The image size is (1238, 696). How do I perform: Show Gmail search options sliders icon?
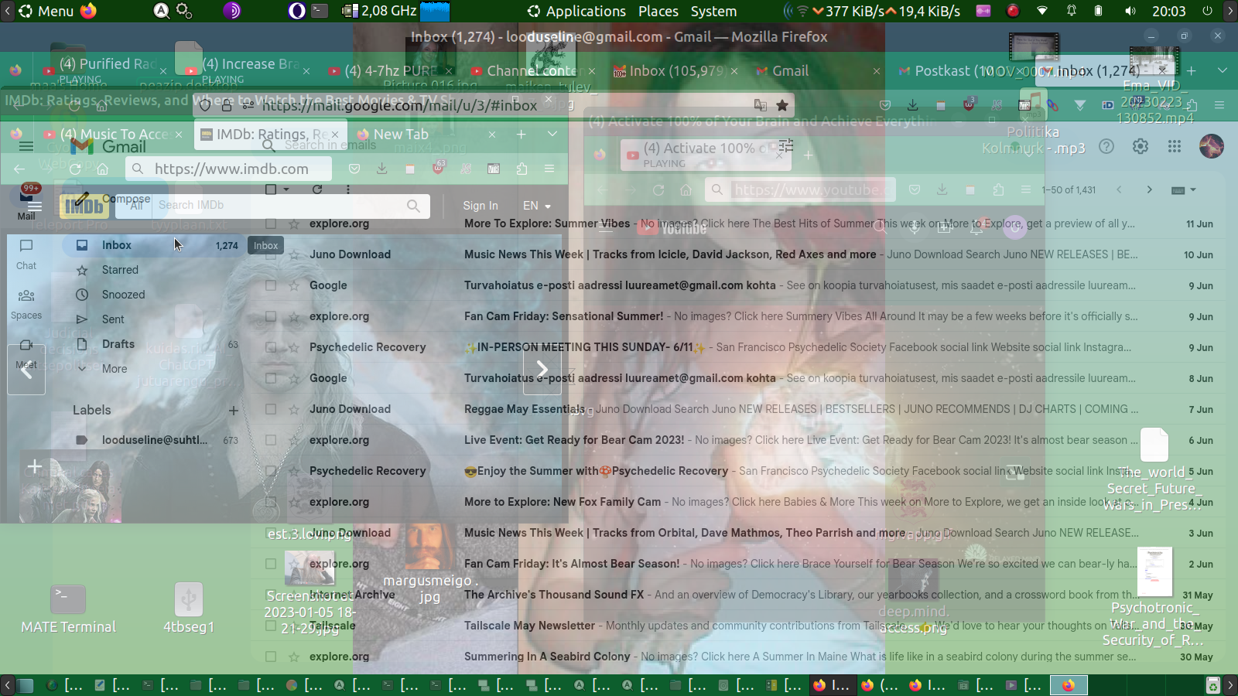click(x=786, y=146)
